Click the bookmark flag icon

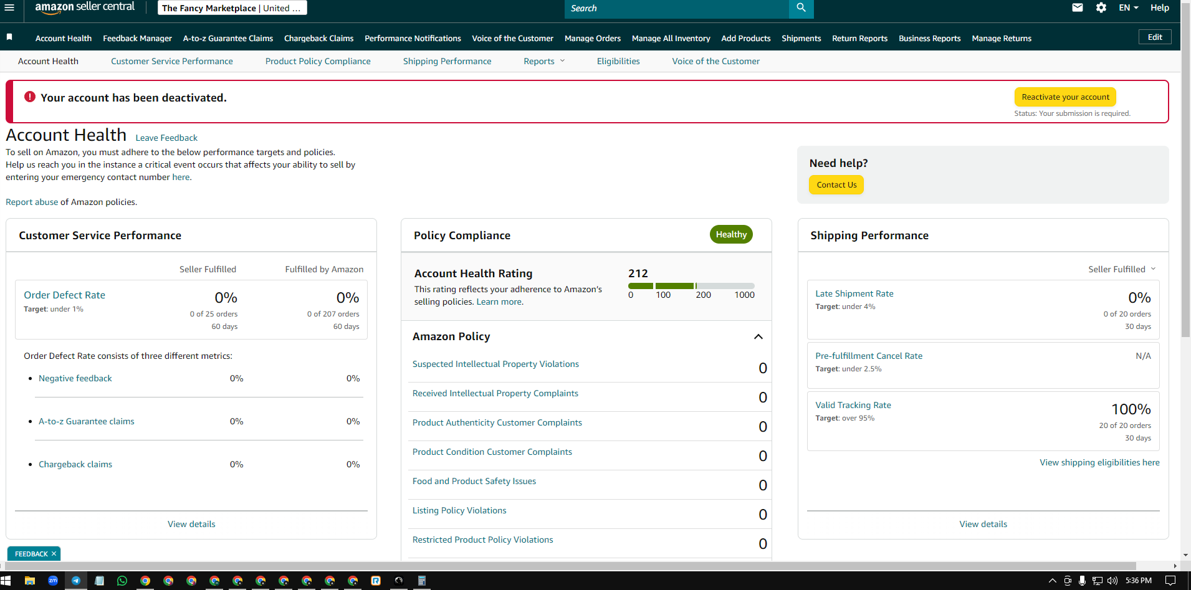pos(9,37)
